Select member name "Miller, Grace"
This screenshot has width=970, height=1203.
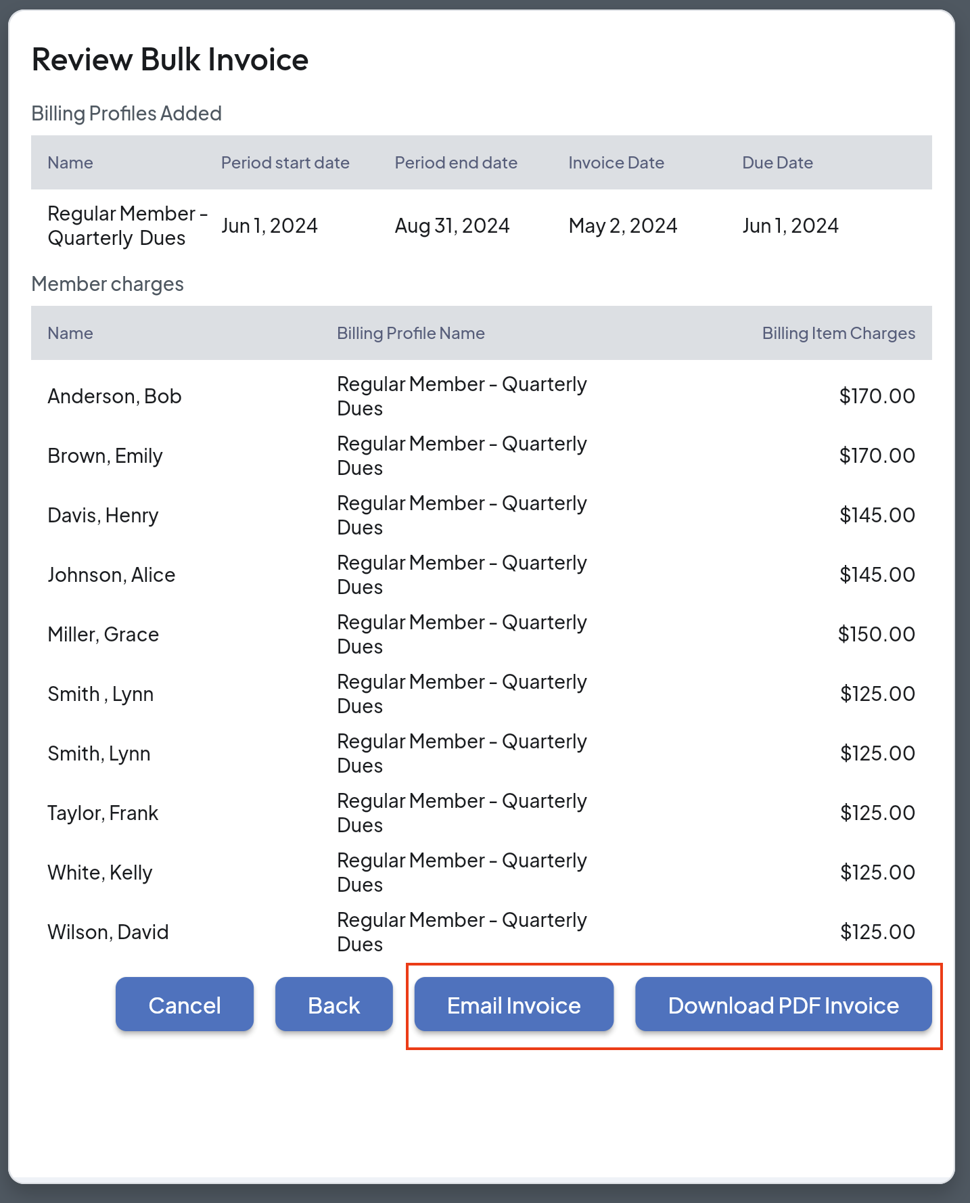pyautogui.click(x=103, y=634)
